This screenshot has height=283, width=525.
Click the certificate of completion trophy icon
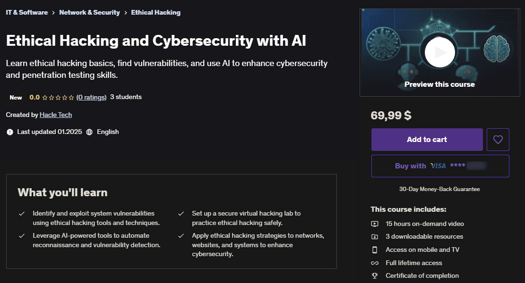point(375,275)
